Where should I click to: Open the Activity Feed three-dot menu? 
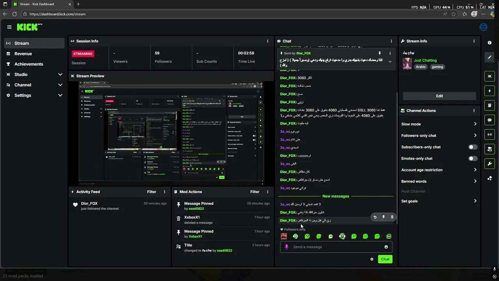pyautogui.click(x=165, y=192)
